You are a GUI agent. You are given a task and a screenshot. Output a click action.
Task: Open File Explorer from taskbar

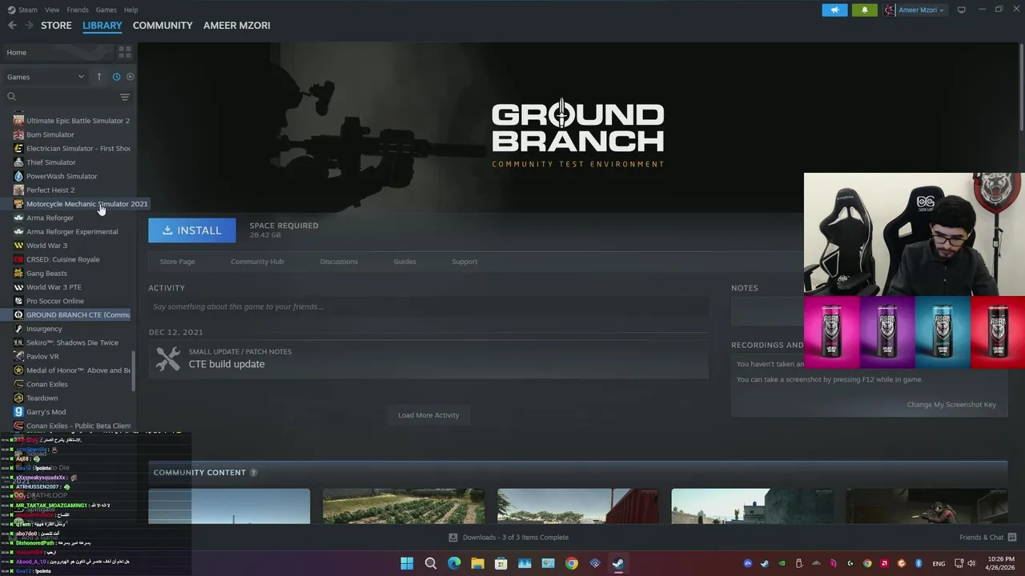[477, 563]
